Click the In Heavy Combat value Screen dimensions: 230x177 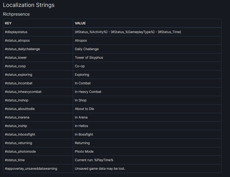[88, 92]
